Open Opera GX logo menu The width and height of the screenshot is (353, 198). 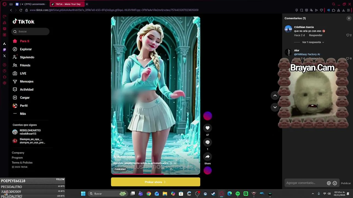coord(4,4)
